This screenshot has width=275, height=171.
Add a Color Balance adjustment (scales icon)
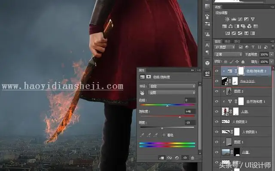click(x=231, y=26)
